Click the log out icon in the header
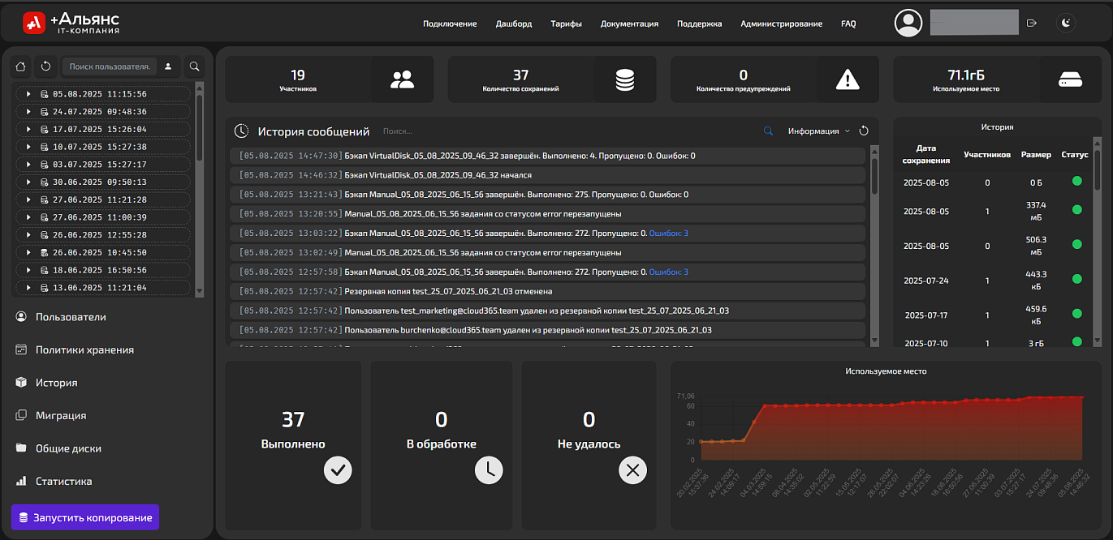 point(1032,24)
